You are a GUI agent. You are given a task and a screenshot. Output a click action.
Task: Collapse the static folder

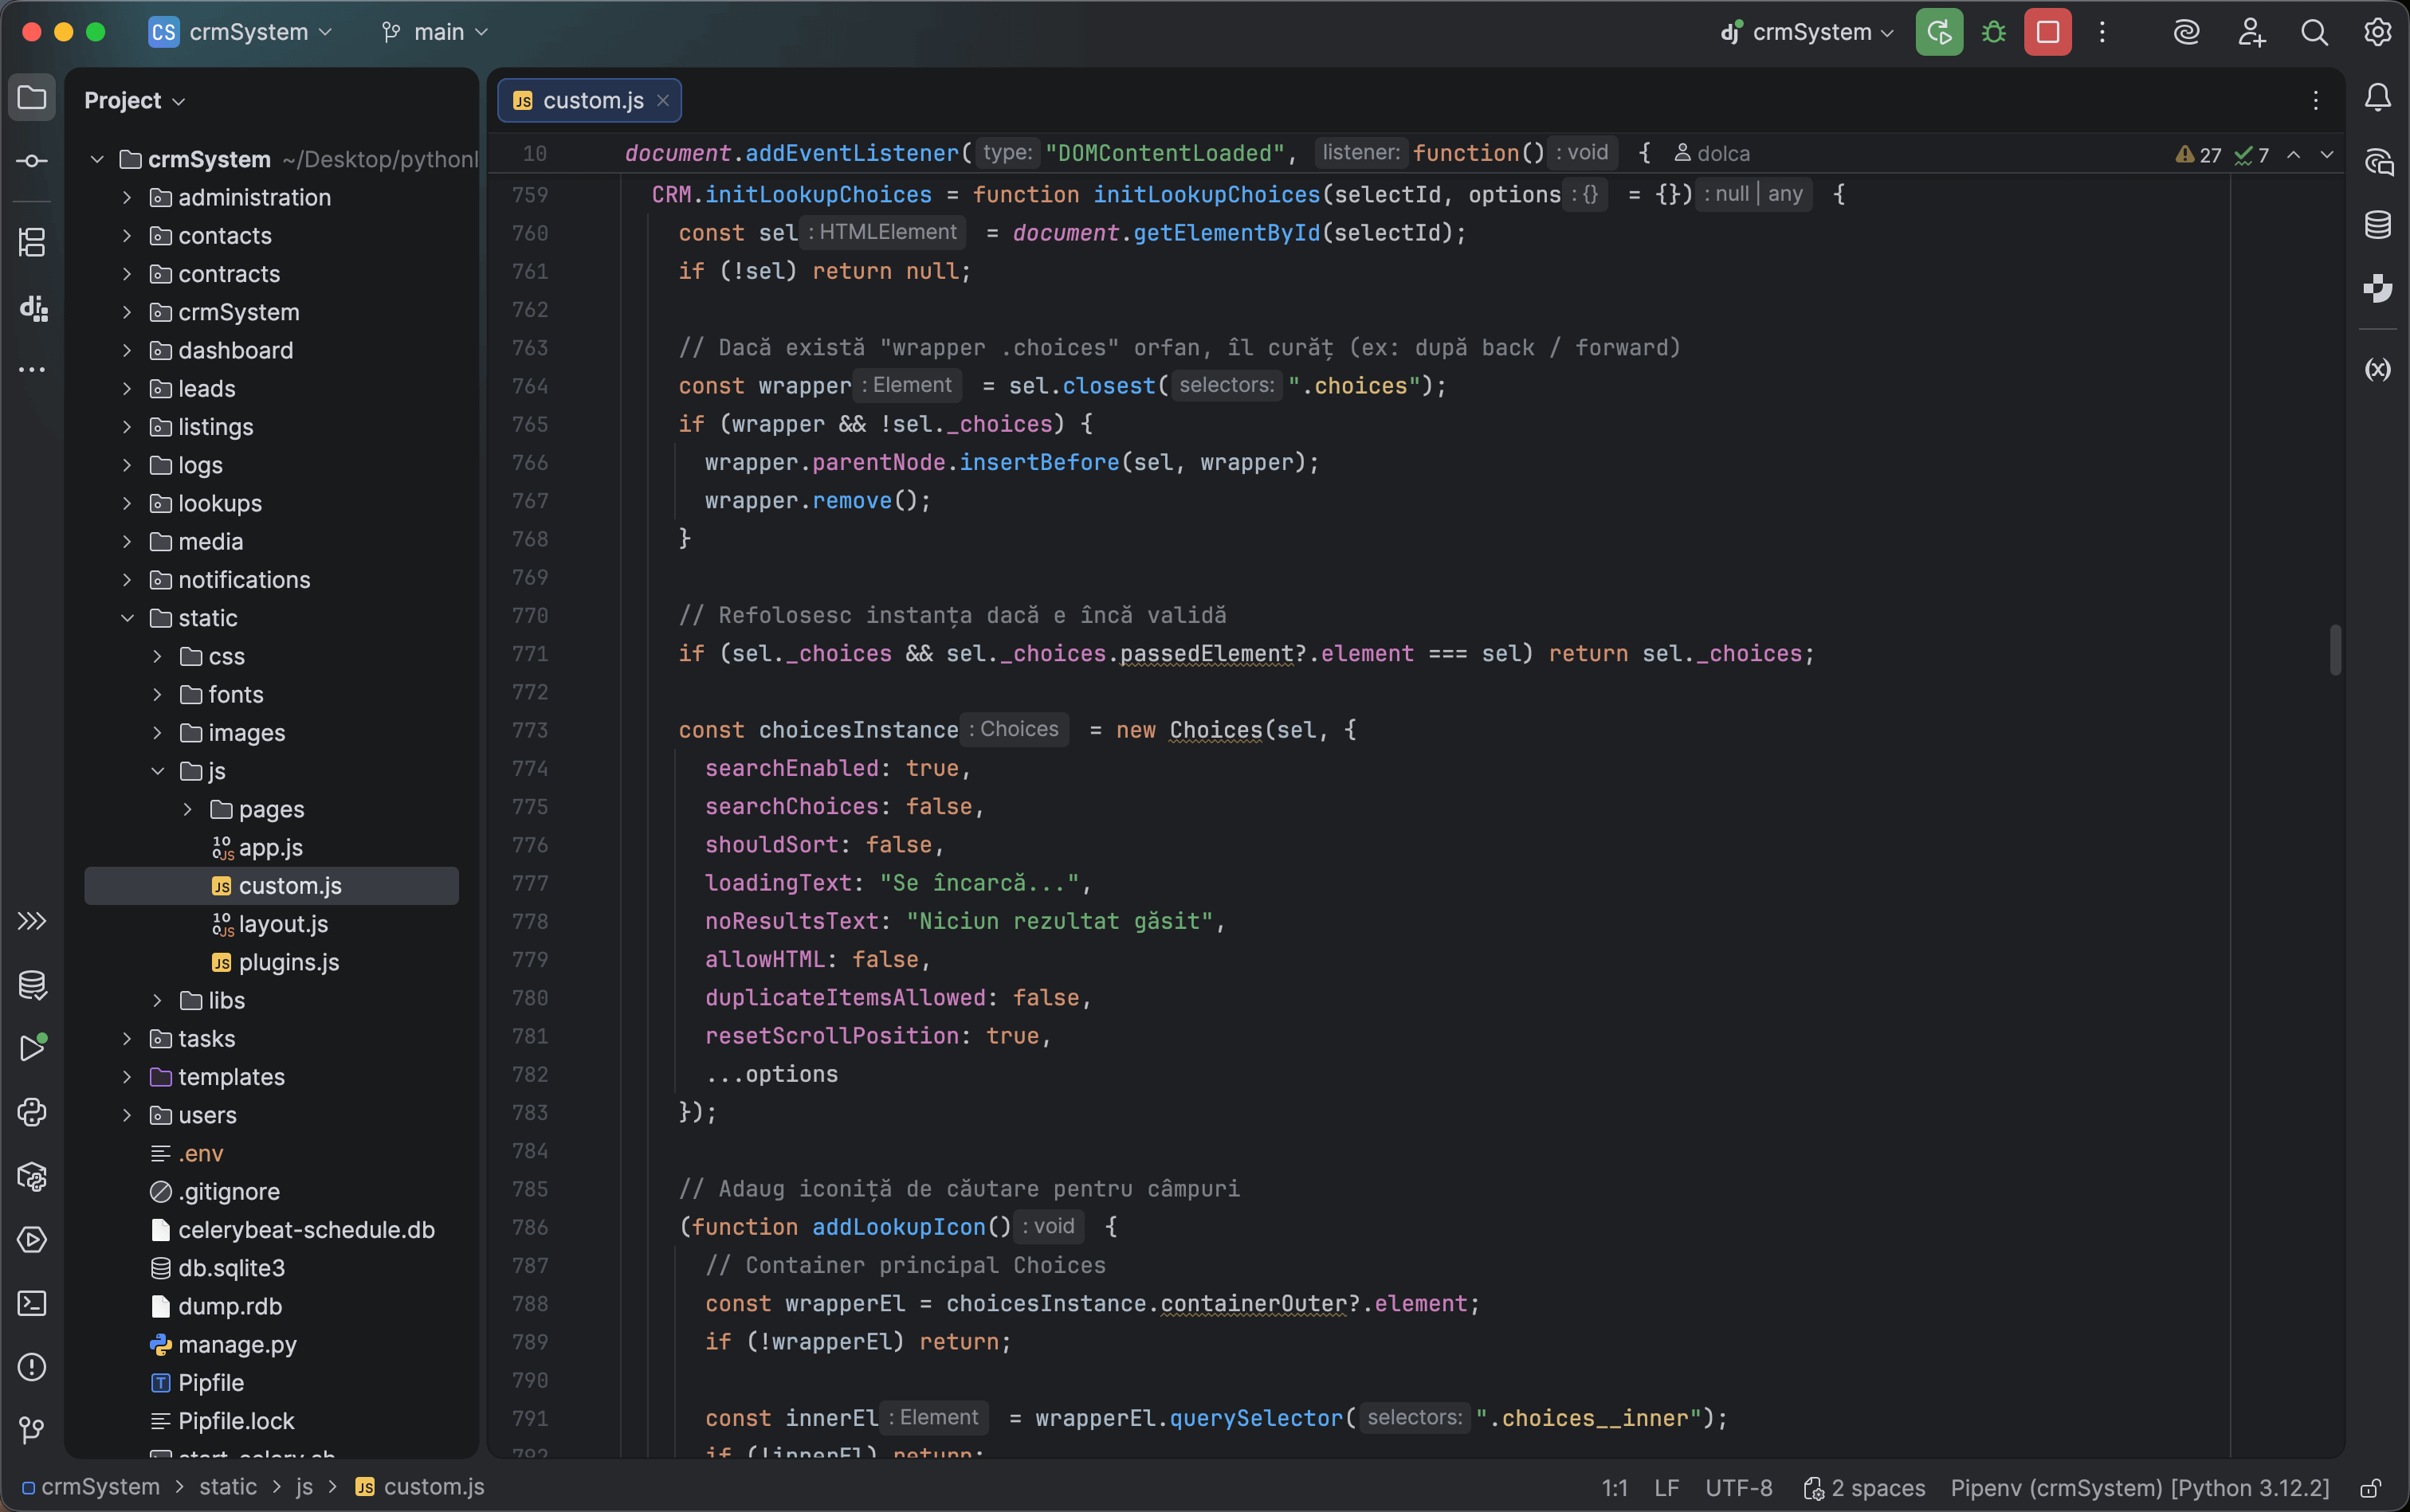pyautogui.click(x=127, y=618)
